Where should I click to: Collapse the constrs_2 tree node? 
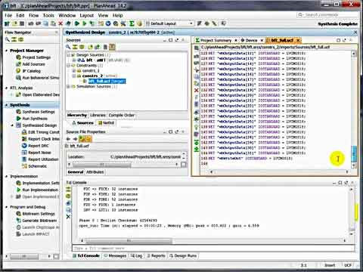[74, 76]
